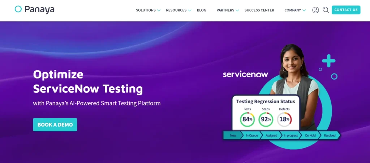
Task: Expand the Company dropdown chevron
Action: click(x=304, y=10)
